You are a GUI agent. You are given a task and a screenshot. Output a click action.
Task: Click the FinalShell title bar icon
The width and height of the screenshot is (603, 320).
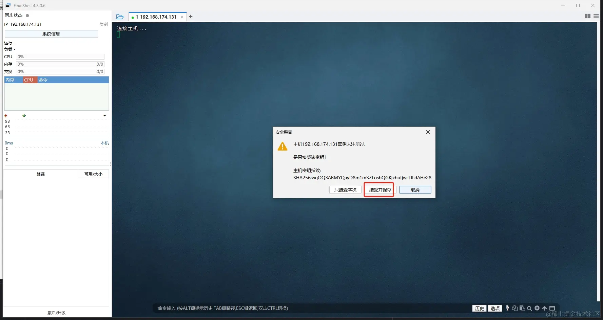click(8, 5)
